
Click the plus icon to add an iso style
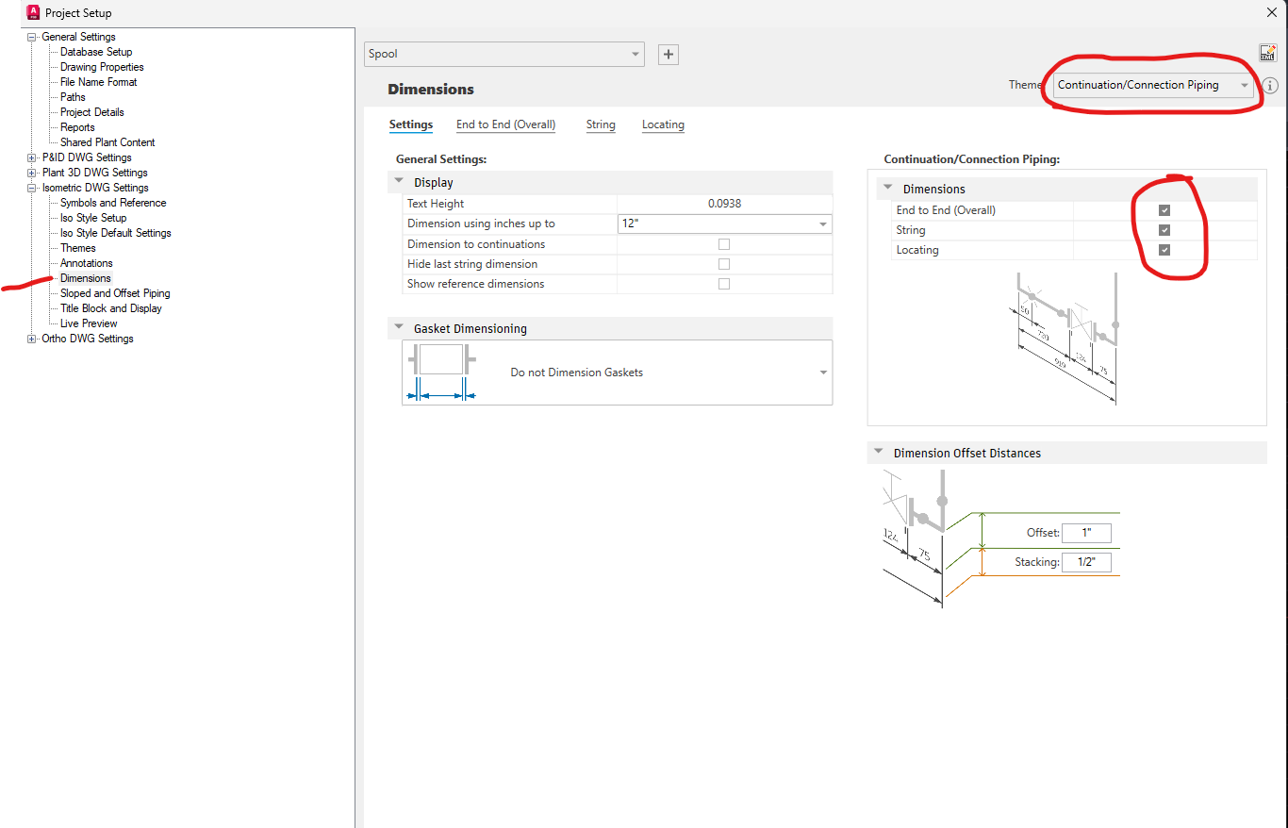coord(668,54)
